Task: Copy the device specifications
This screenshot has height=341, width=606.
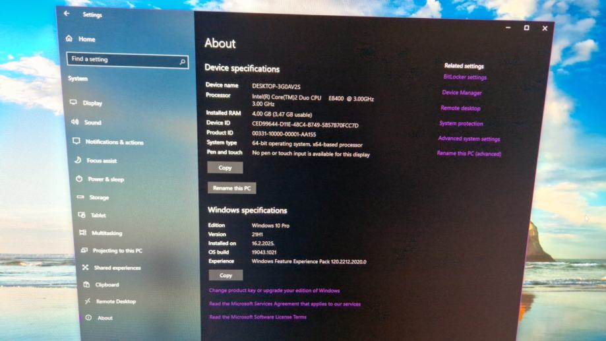Action: point(225,168)
